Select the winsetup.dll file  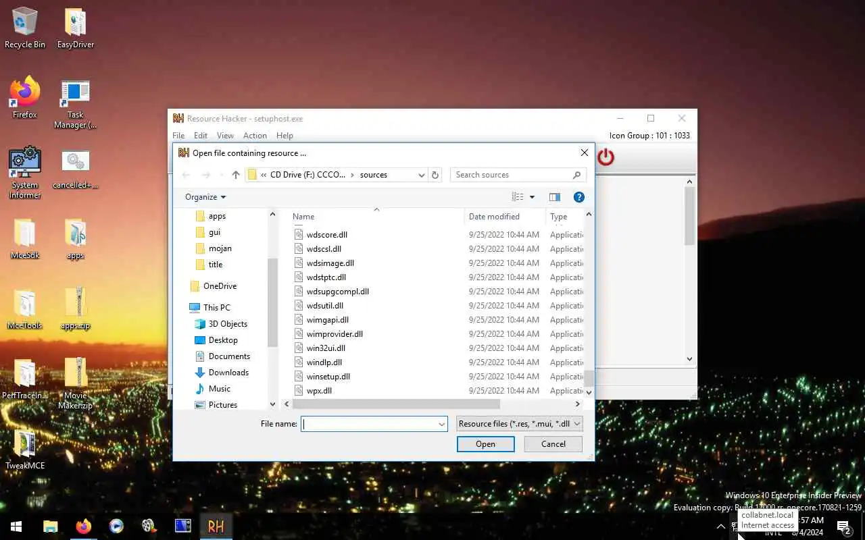point(328,377)
